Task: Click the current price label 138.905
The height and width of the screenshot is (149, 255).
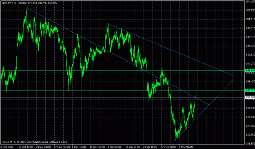Action: 250,97
